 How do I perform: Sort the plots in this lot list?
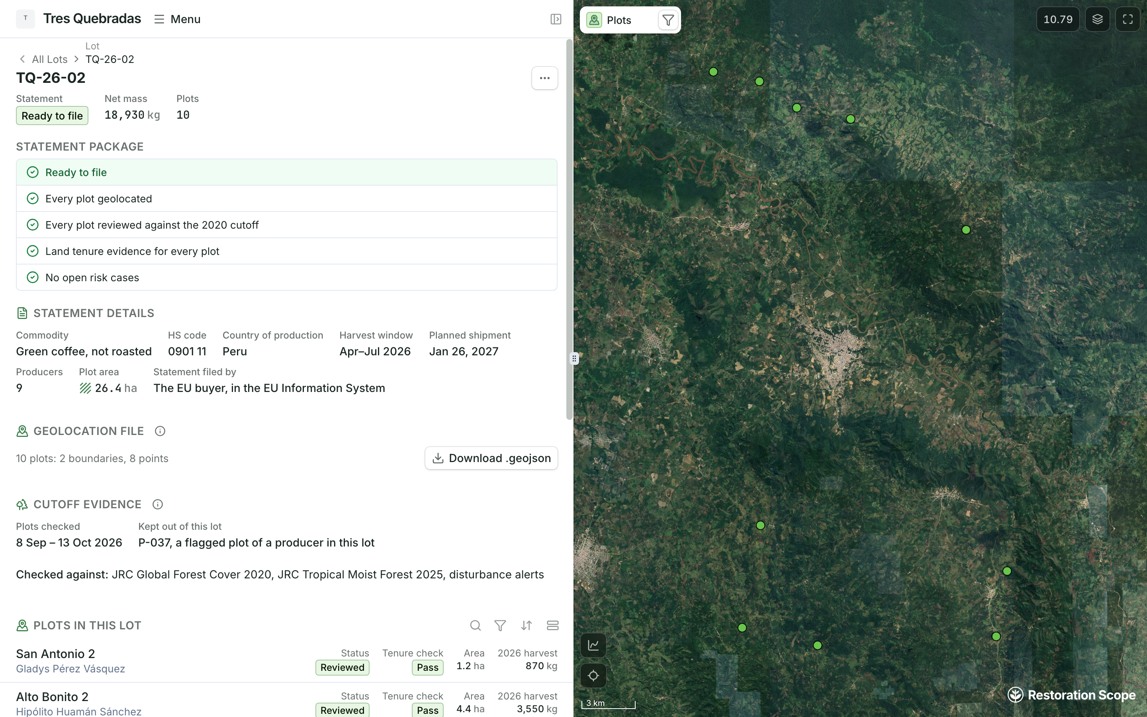click(x=526, y=625)
